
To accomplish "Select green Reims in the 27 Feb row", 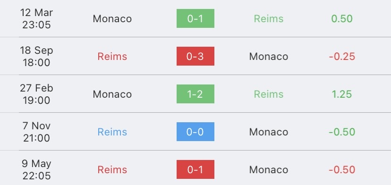I will point(269,94).
